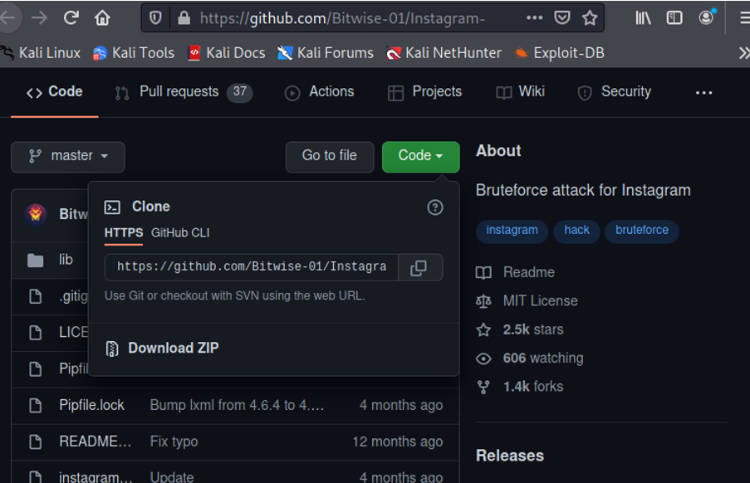The image size is (750, 483).
Task: Show more bookmarks with the chevron
Action: [x=744, y=53]
